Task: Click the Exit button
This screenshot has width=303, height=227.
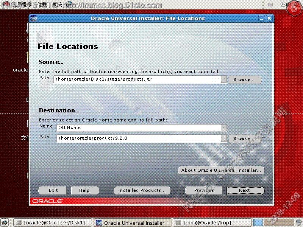Action: click(x=53, y=190)
